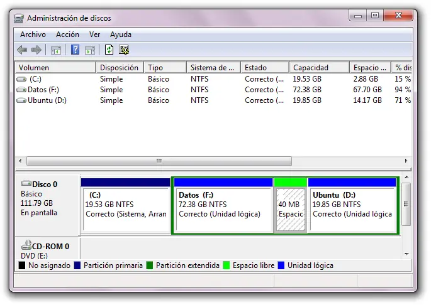Click the disk pane scroll down arrow
Image resolution: width=431 pixels, height=305 pixels.
pyautogui.click(x=406, y=254)
